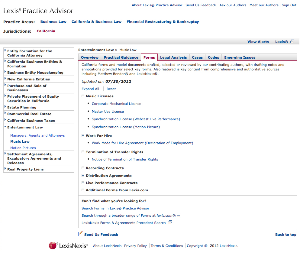
Task: Select the Overview tab
Action: pyautogui.click(x=89, y=57)
